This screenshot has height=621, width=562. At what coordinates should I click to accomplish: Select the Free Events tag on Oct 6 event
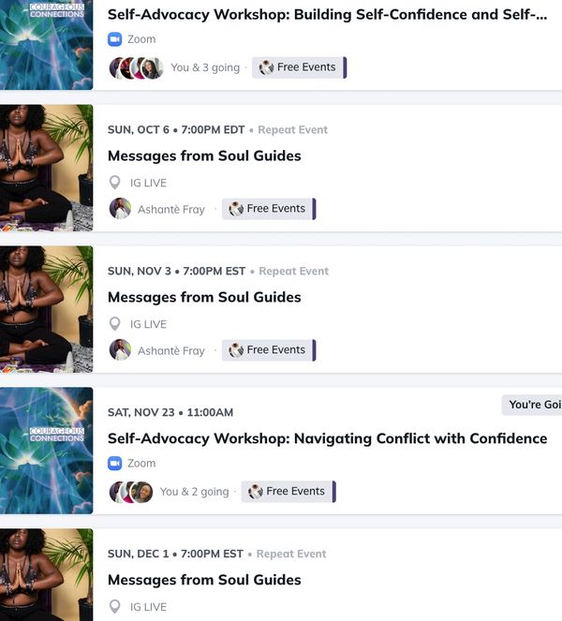pyautogui.click(x=269, y=209)
